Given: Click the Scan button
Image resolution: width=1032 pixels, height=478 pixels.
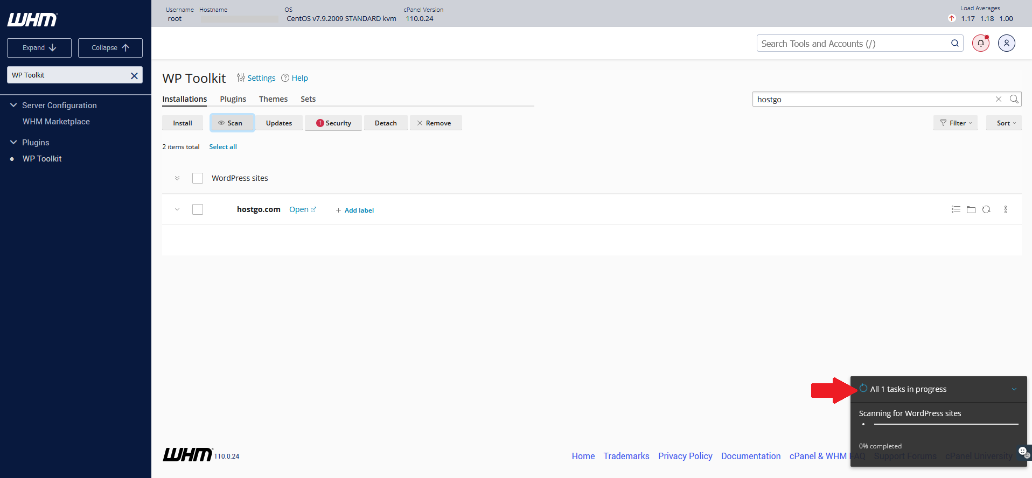Looking at the screenshot, I should point(232,123).
